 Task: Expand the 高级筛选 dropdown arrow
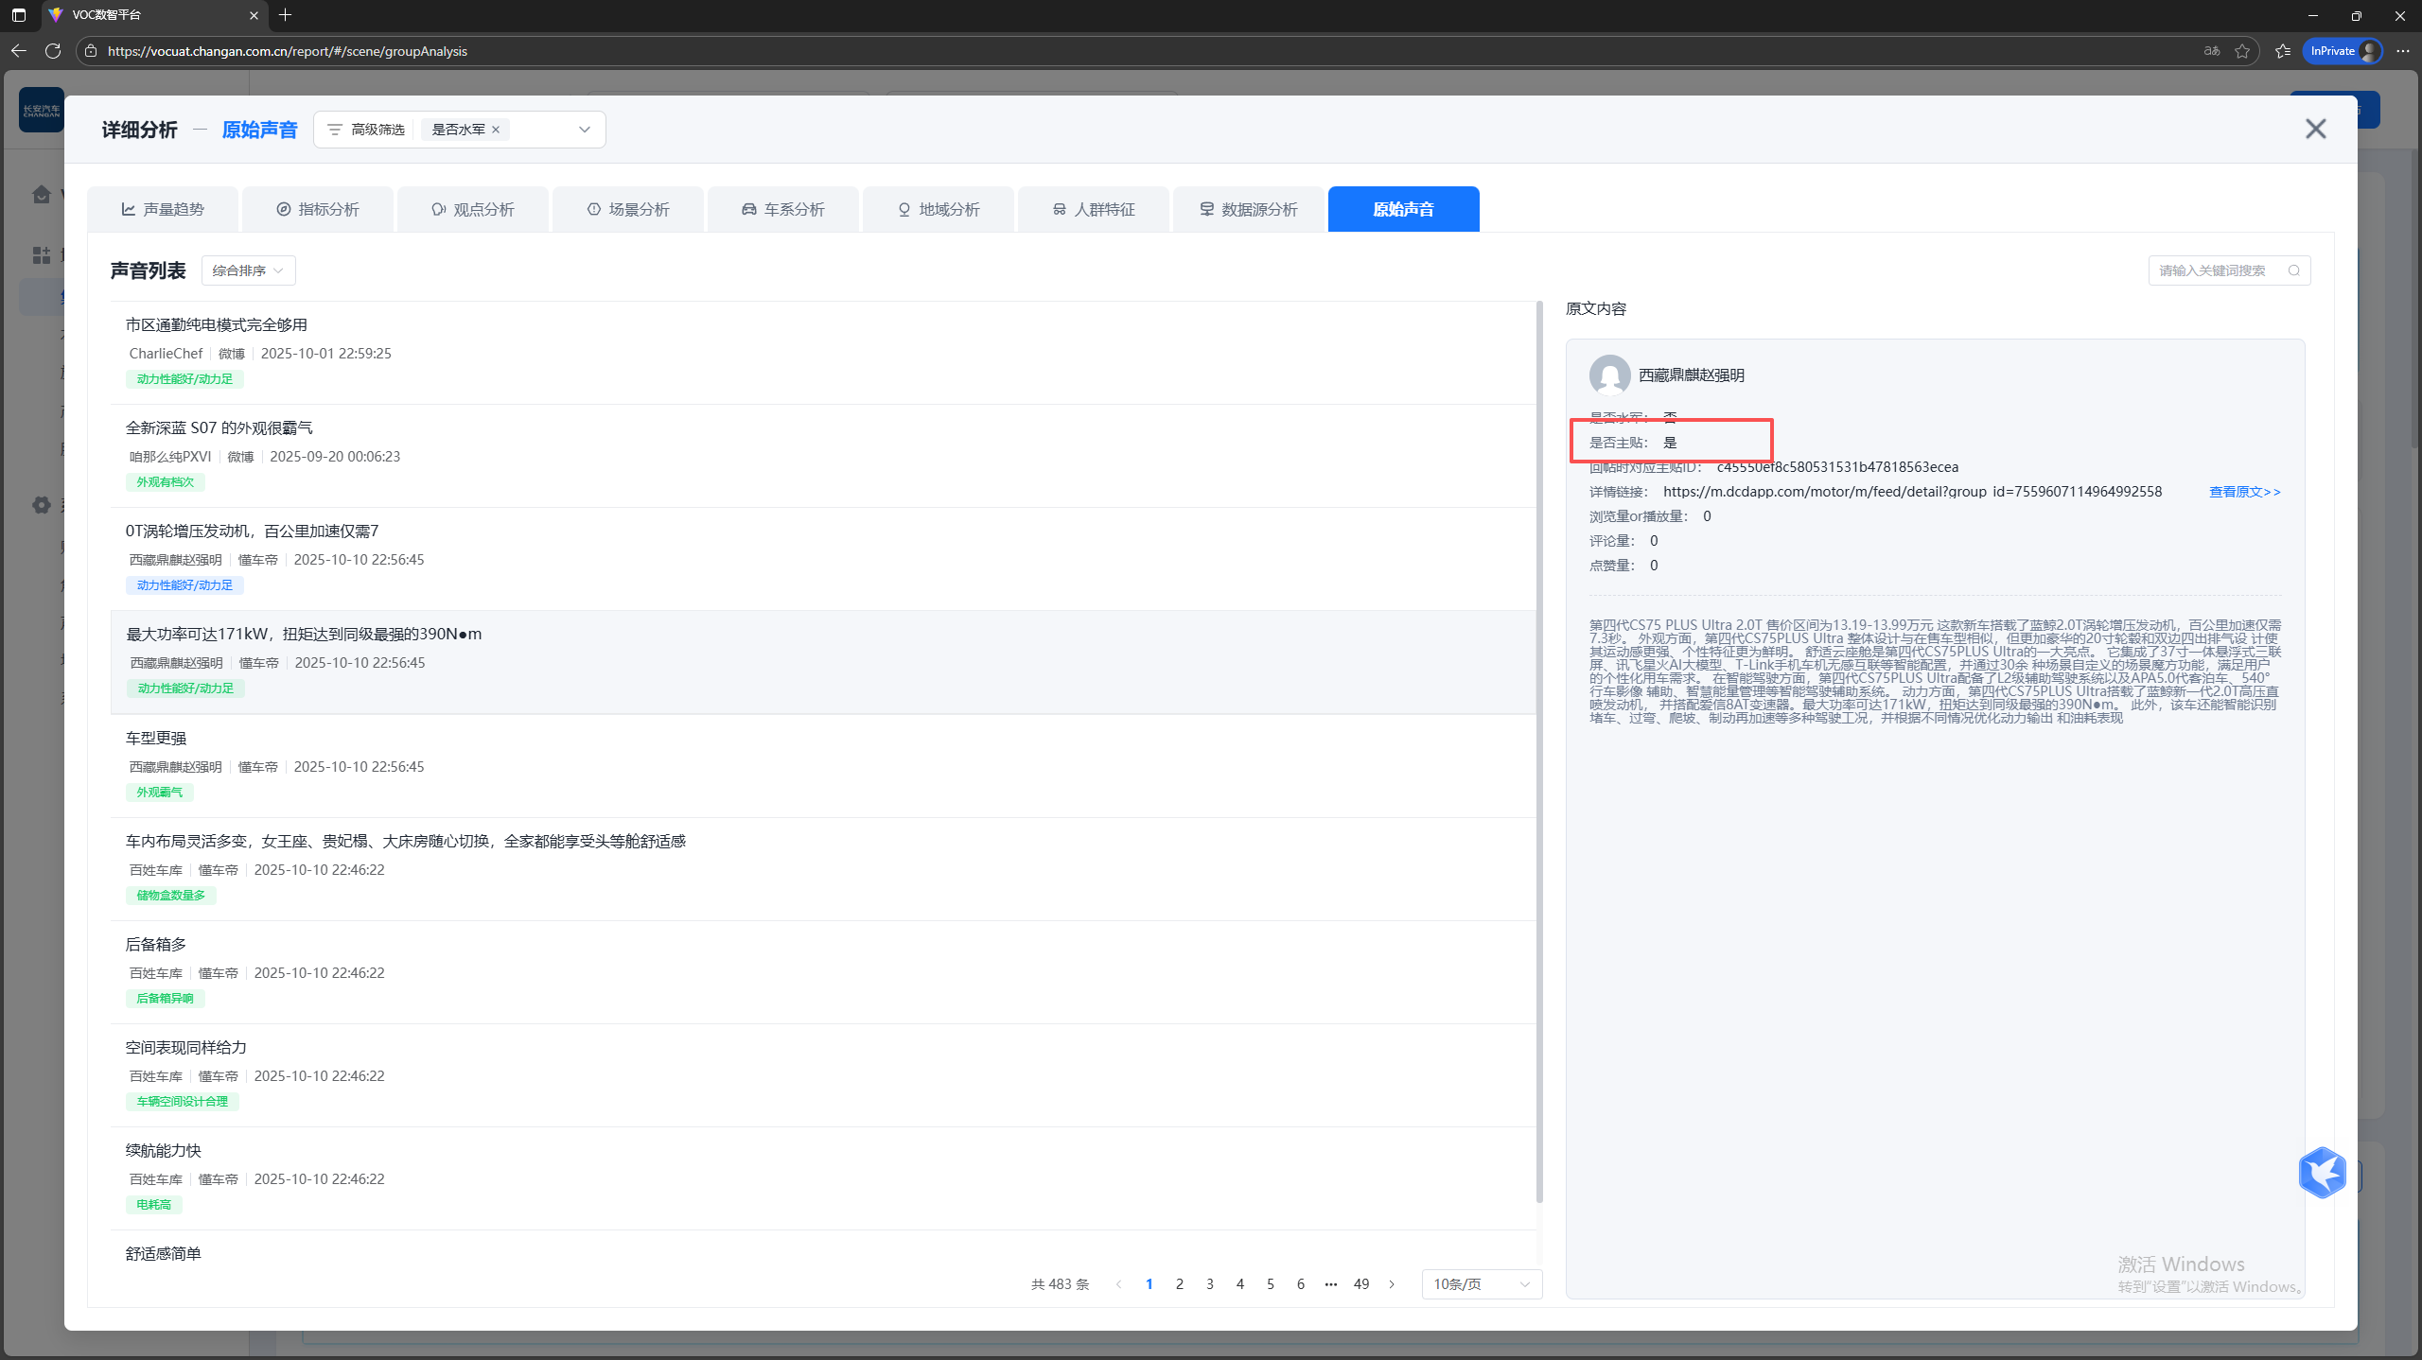tap(585, 130)
